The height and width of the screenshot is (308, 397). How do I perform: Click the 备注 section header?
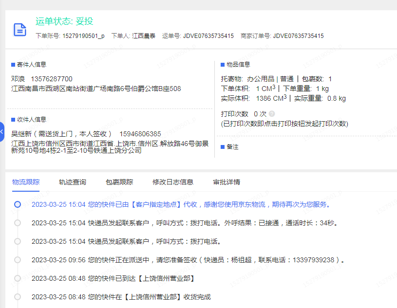tap(229, 146)
